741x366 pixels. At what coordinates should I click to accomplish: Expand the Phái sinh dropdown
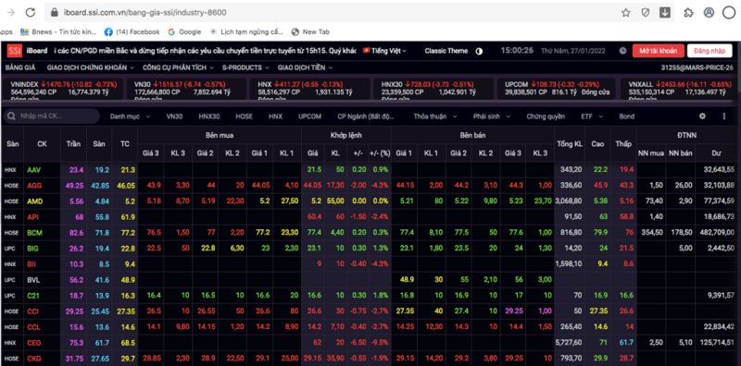(x=492, y=116)
